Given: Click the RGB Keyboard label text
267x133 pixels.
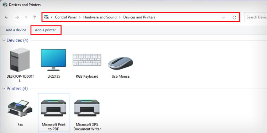Looking at the screenshot, I should 87,77.
